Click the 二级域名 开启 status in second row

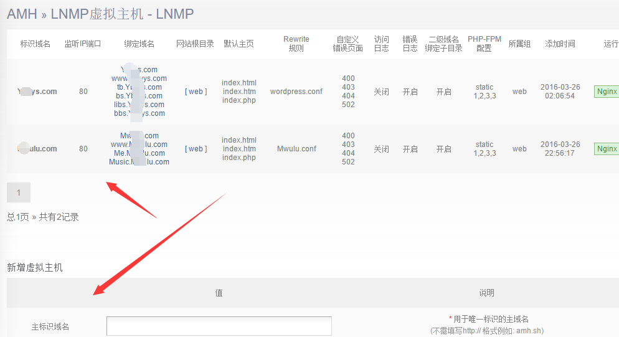pyautogui.click(x=443, y=149)
